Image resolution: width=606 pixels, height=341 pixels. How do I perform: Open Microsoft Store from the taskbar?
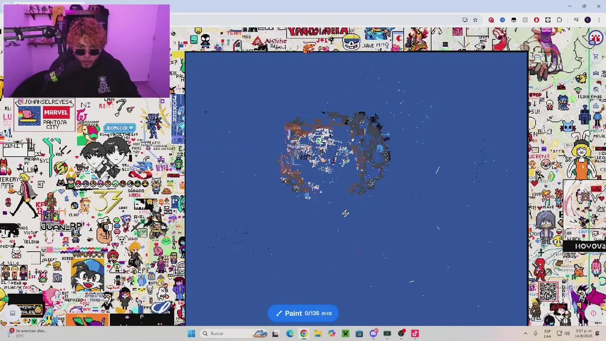tap(359, 333)
